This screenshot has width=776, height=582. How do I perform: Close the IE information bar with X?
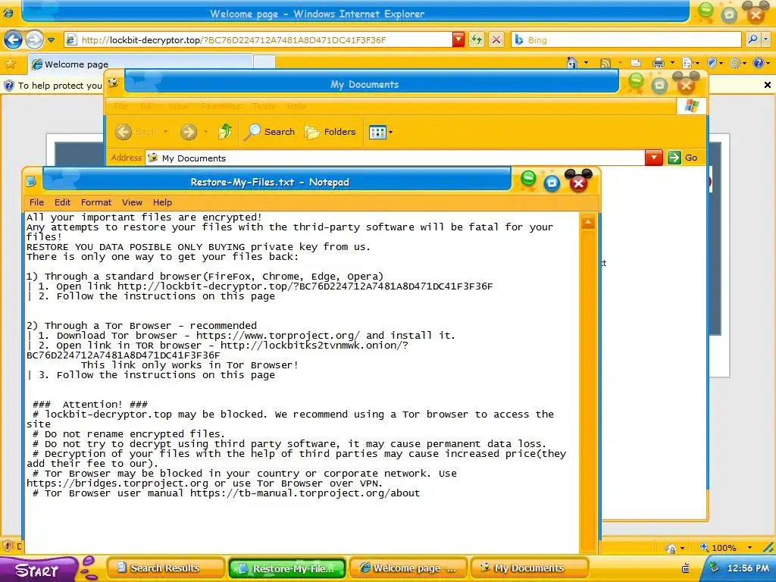(768, 85)
